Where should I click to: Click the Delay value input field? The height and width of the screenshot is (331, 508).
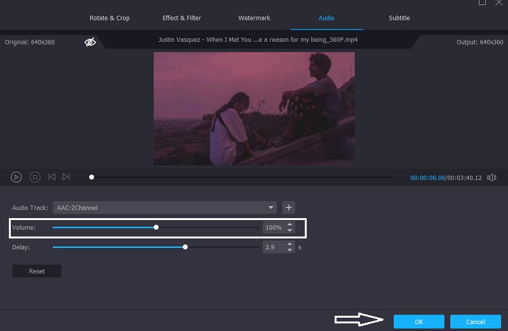[274, 247]
